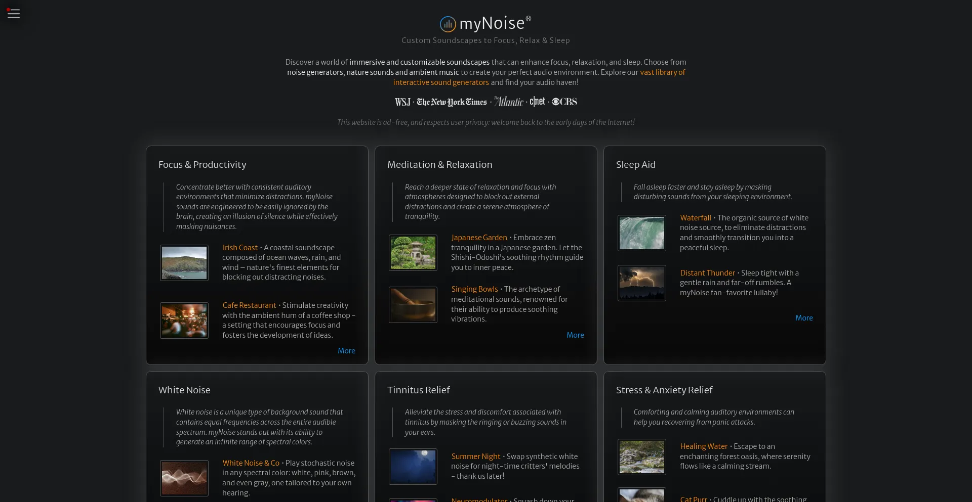The height and width of the screenshot is (502, 972).
Task: Click the Sleep Aid heading
Action: tap(635, 165)
